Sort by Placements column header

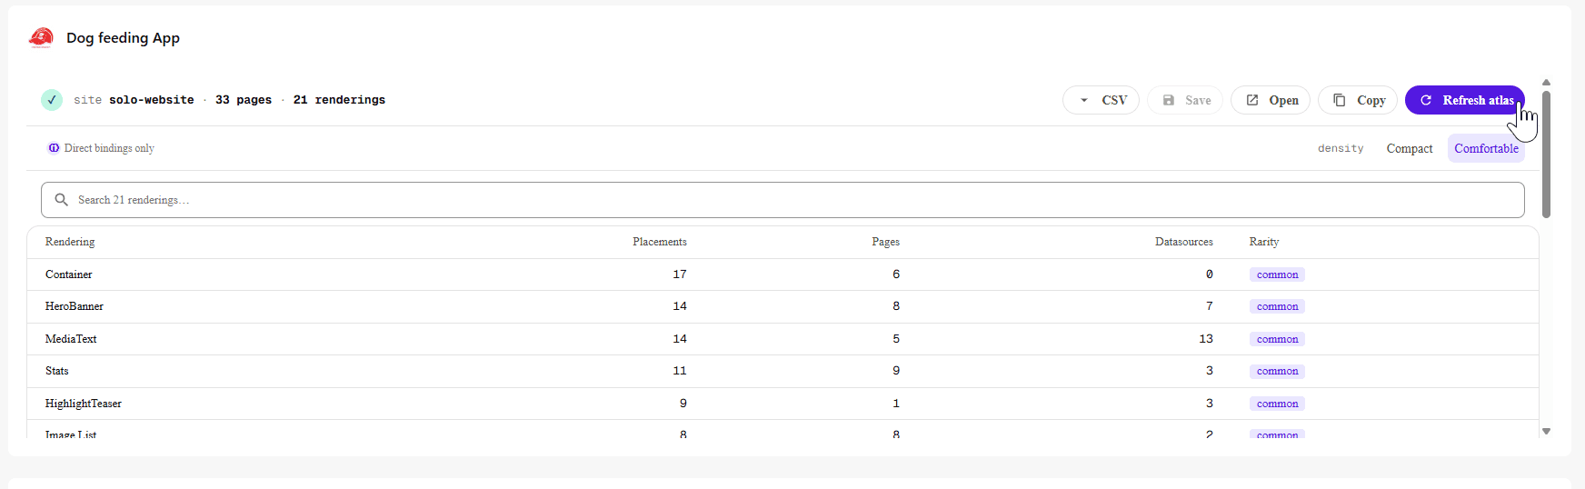[660, 242]
